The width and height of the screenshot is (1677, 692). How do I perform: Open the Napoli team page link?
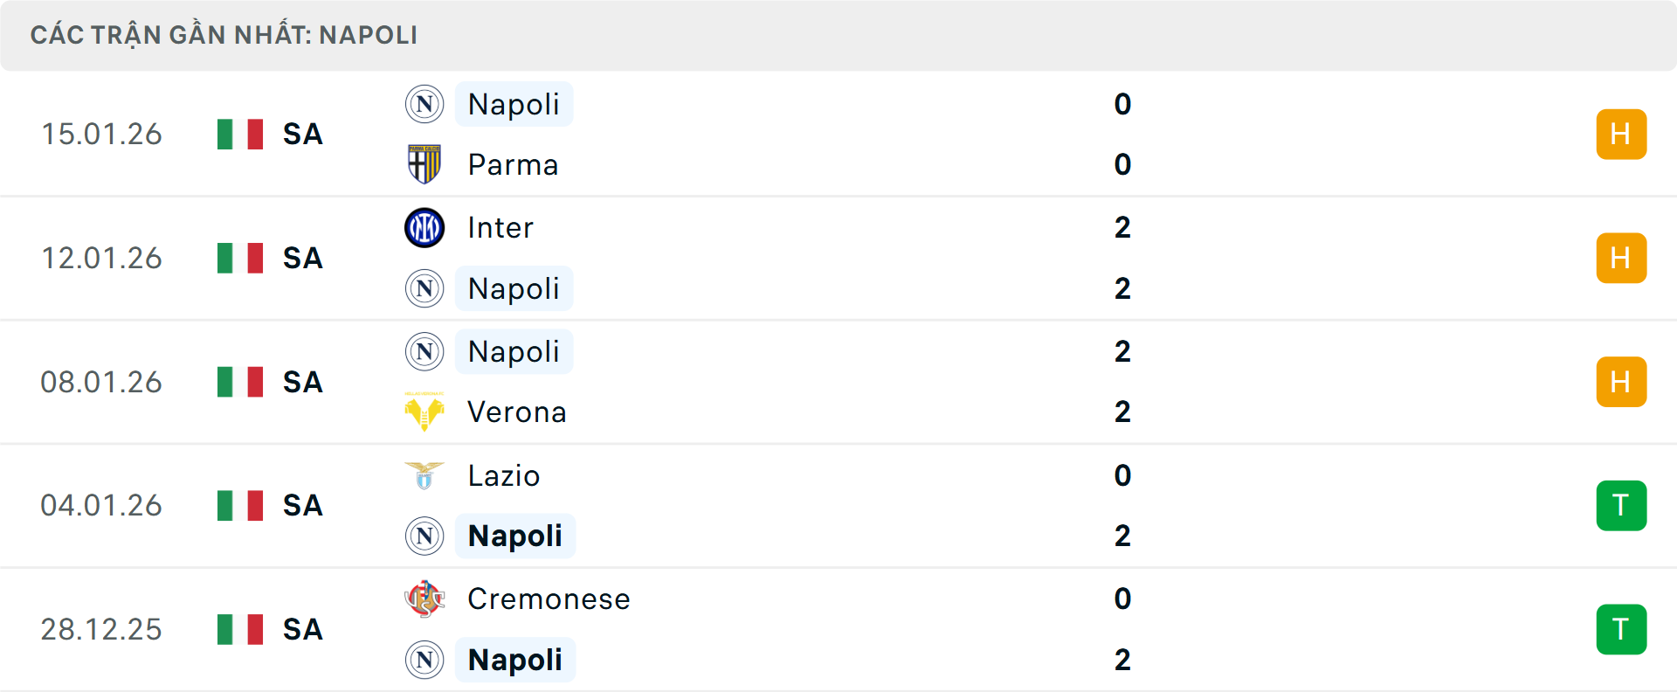coord(514,104)
